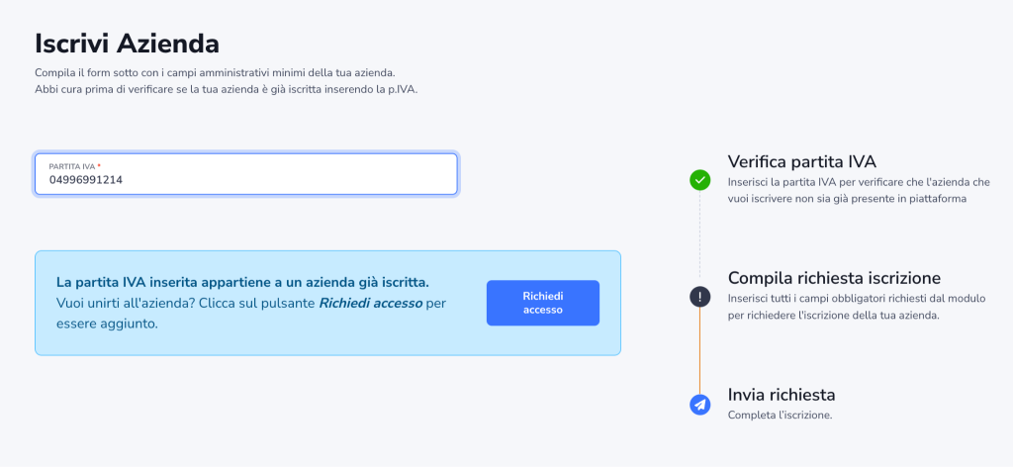Click the blue paper plane icon
The image size is (1013, 467).
point(699,404)
